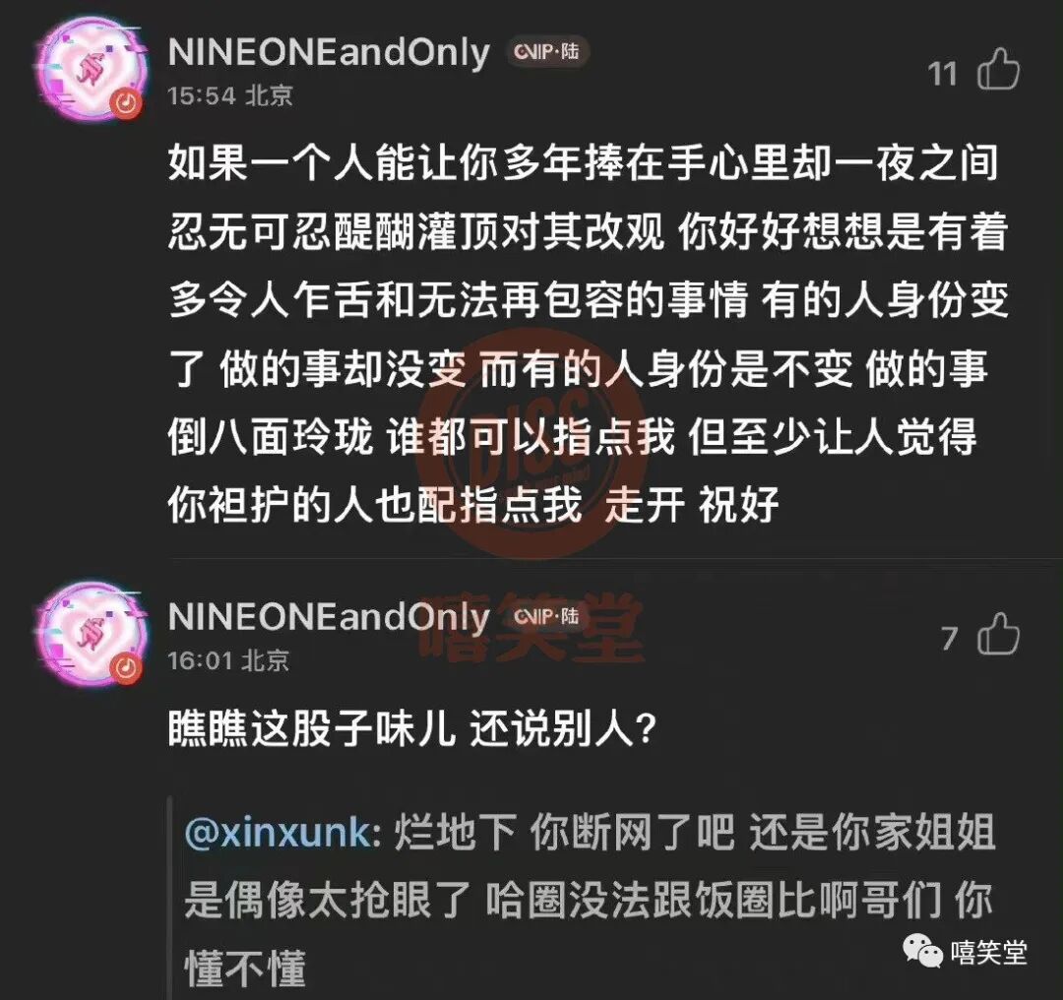
Task: Select the comment 瞧瞧这股子味儿 还说别人?
Action: (412, 728)
